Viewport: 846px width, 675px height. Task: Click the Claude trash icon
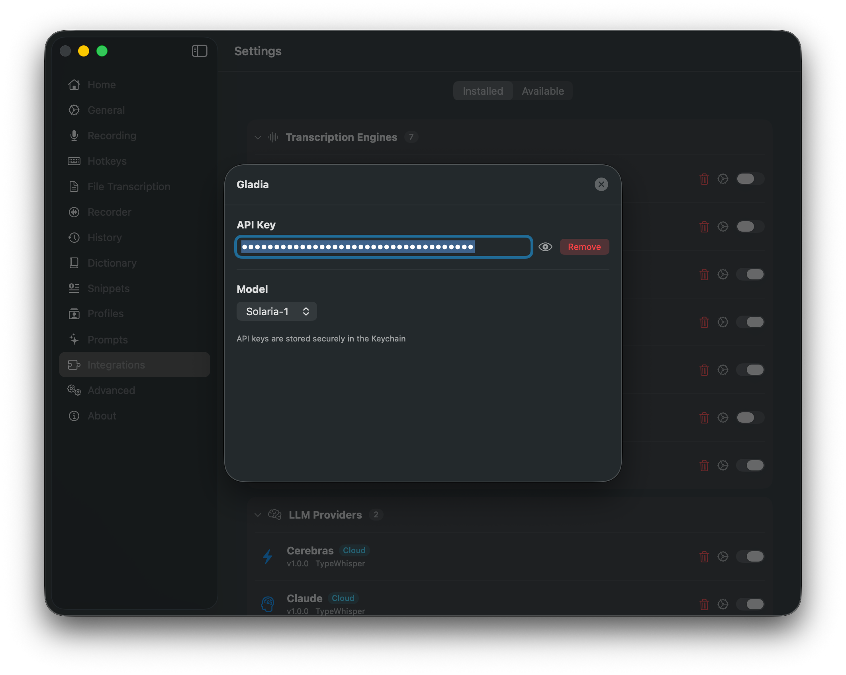[x=704, y=604]
